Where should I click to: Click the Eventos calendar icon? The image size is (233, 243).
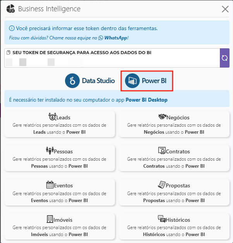pos(50,185)
